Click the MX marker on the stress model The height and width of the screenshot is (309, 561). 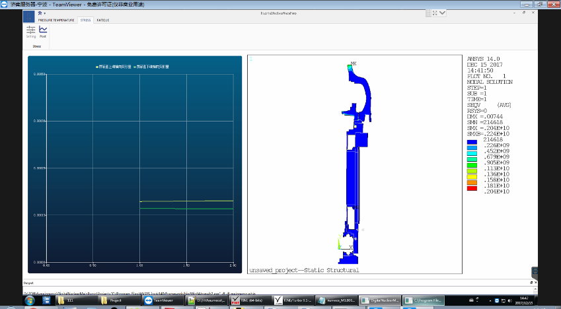(354, 63)
